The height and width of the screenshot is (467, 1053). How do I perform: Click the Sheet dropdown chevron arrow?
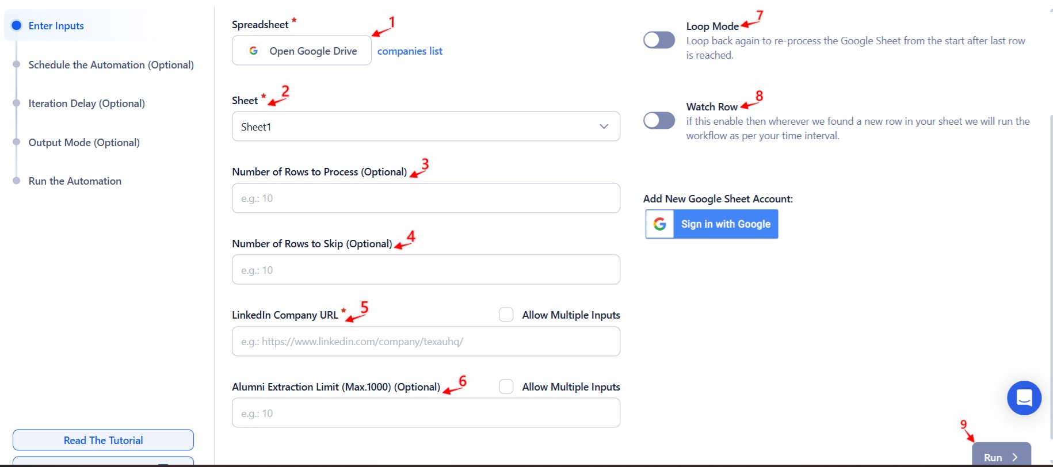click(604, 127)
